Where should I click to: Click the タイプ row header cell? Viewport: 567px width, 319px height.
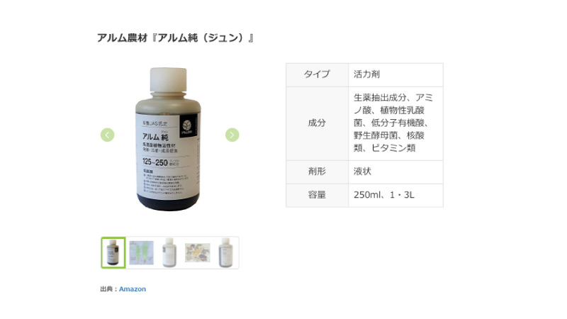pyautogui.click(x=317, y=75)
